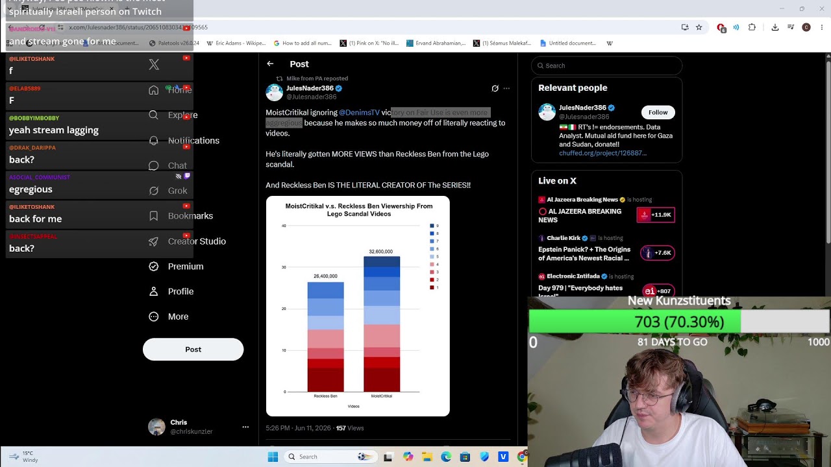
Task: Click JulesNader386 avatar on the post
Action: pyautogui.click(x=275, y=92)
